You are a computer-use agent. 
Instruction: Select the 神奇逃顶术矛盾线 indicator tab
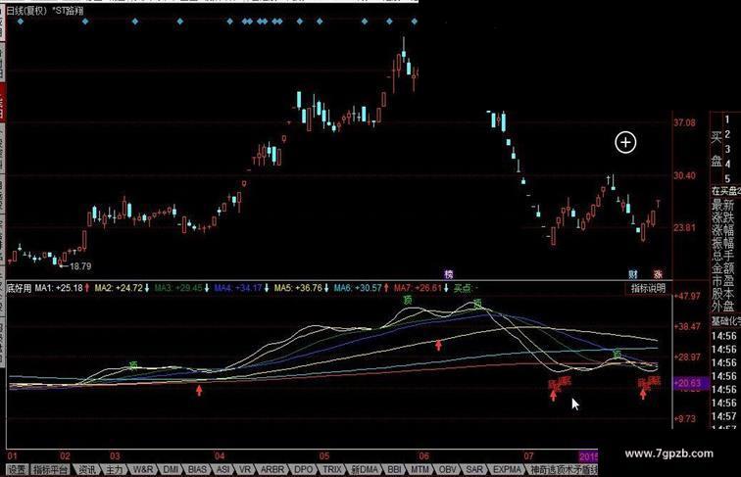(x=564, y=470)
